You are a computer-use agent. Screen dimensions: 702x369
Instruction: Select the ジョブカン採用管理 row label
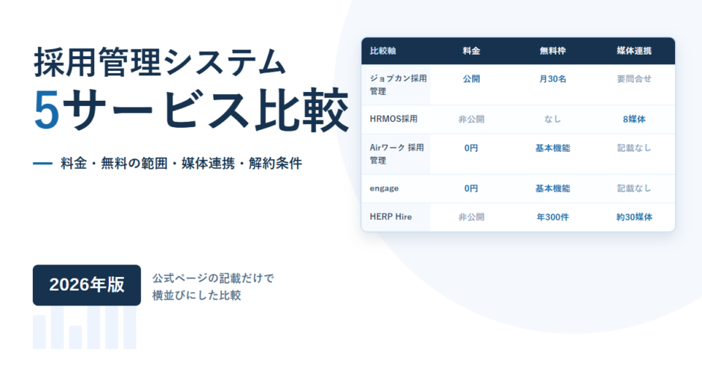coord(398,84)
